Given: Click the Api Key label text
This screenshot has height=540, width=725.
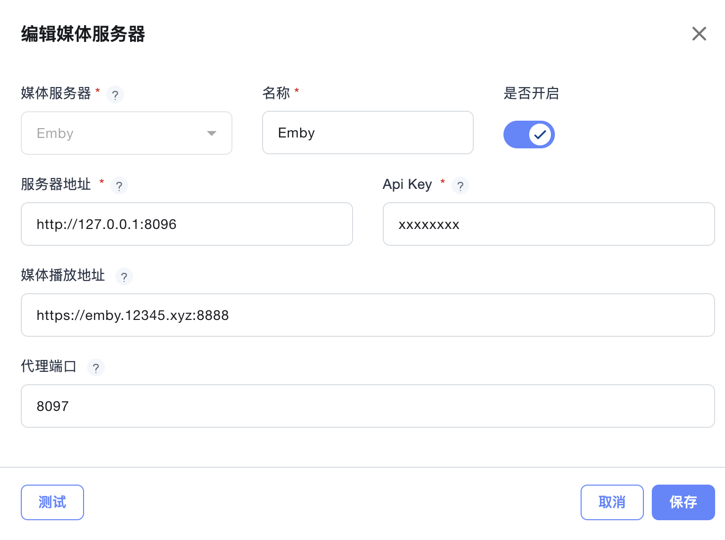Looking at the screenshot, I should click(x=407, y=184).
